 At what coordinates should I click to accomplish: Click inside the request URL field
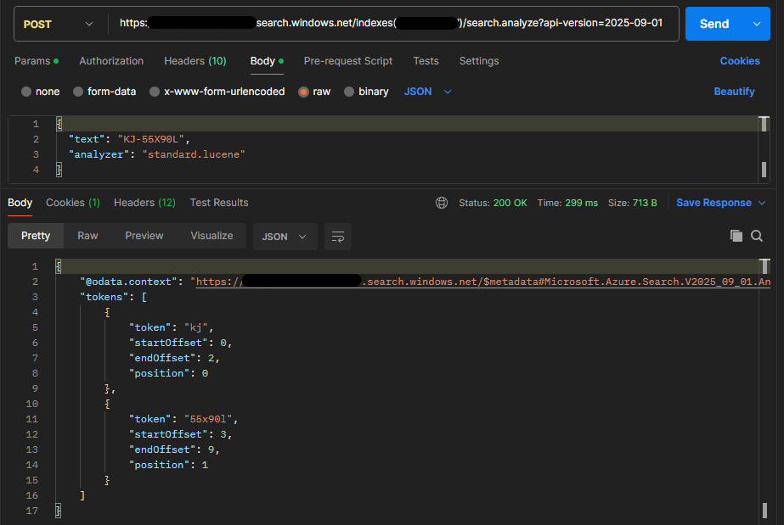tap(391, 24)
